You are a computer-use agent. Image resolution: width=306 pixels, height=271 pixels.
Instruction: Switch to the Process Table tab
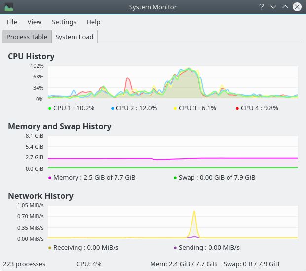coord(27,37)
